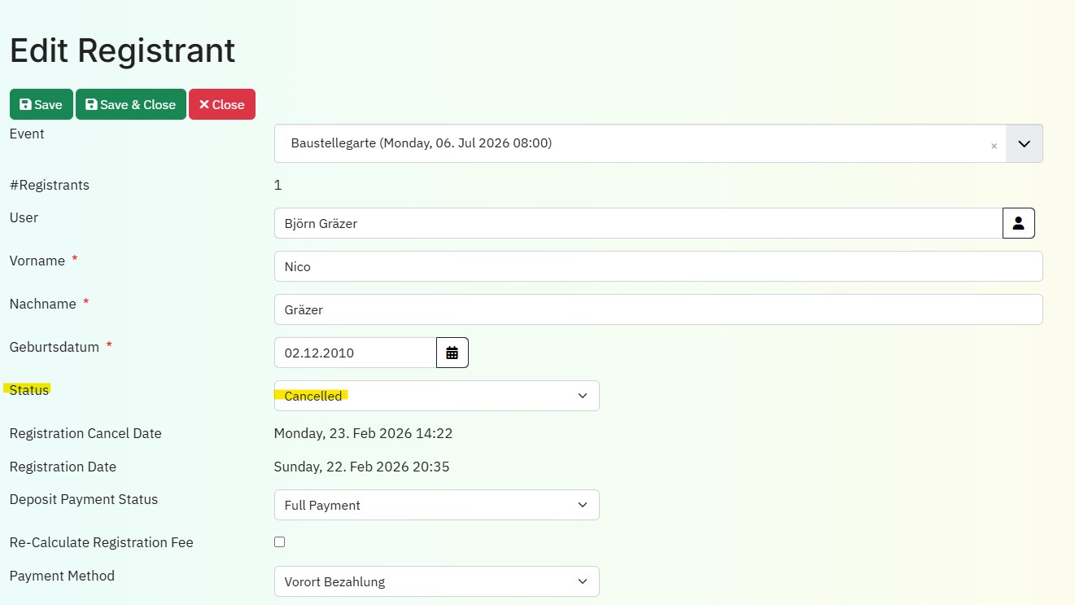The height and width of the screenshot is (605, 1075).
Task: Expand the Deposit Payment Status dropdown
Action: click(436, 505)
